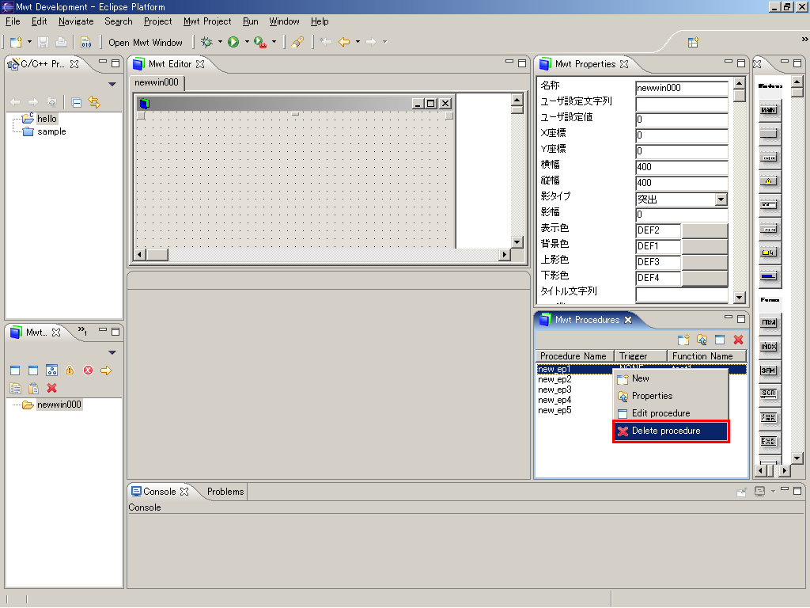810x608 pixels.
Task: Open the New wizard dropdown arrow
Action: [x=29, y=42]
